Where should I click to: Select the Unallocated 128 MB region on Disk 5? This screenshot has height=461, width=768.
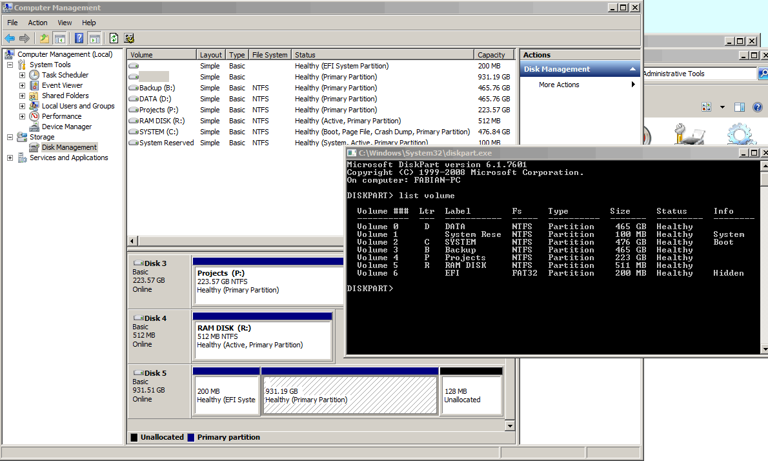click(471, 395)
